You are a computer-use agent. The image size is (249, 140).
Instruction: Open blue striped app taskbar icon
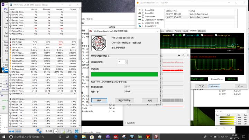coord(132,137)
